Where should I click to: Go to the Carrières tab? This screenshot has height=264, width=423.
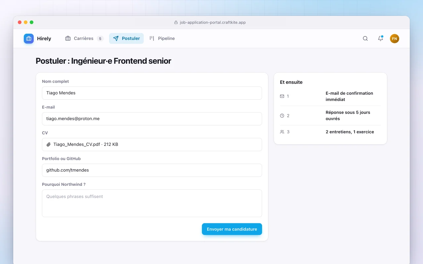pos(84,39)
